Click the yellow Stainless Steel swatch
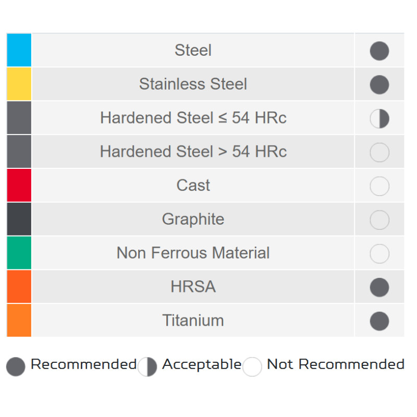This screenshot has height=417, width=417. tap(19, 84)
